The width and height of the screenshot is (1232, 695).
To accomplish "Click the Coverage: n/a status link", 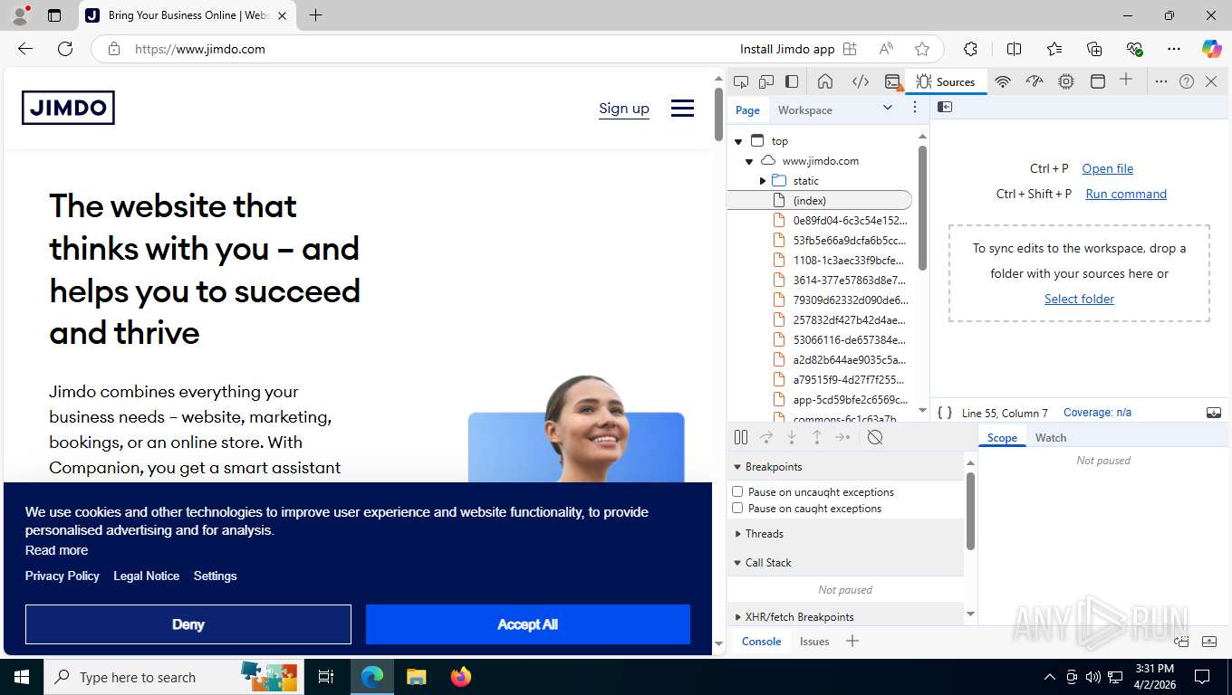I will [x=1097, y=413].
